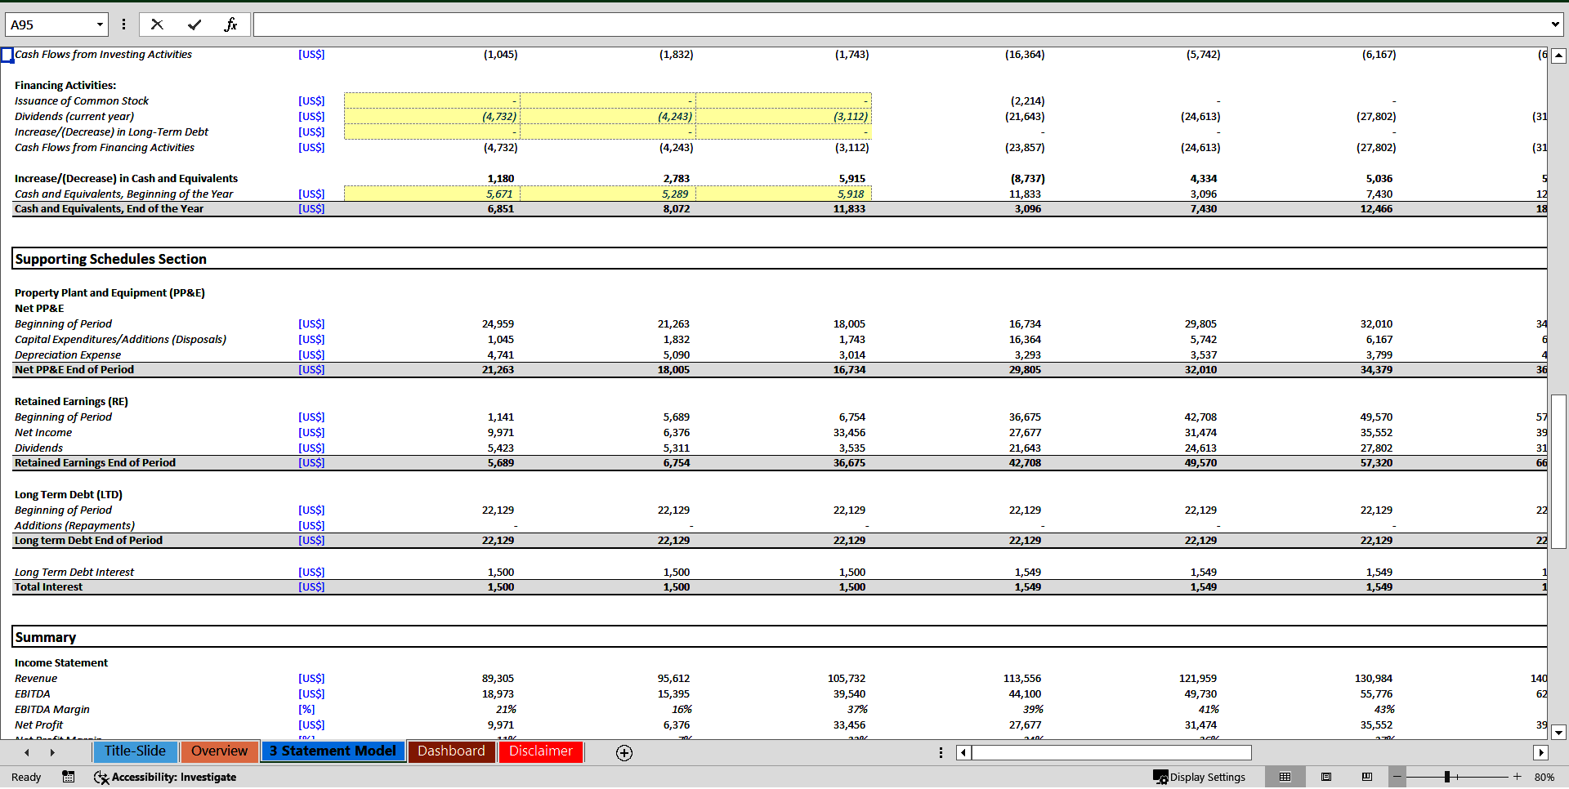1569x789 pixels.
Task: Click the tab bar split handle dots
Action: 941,752
